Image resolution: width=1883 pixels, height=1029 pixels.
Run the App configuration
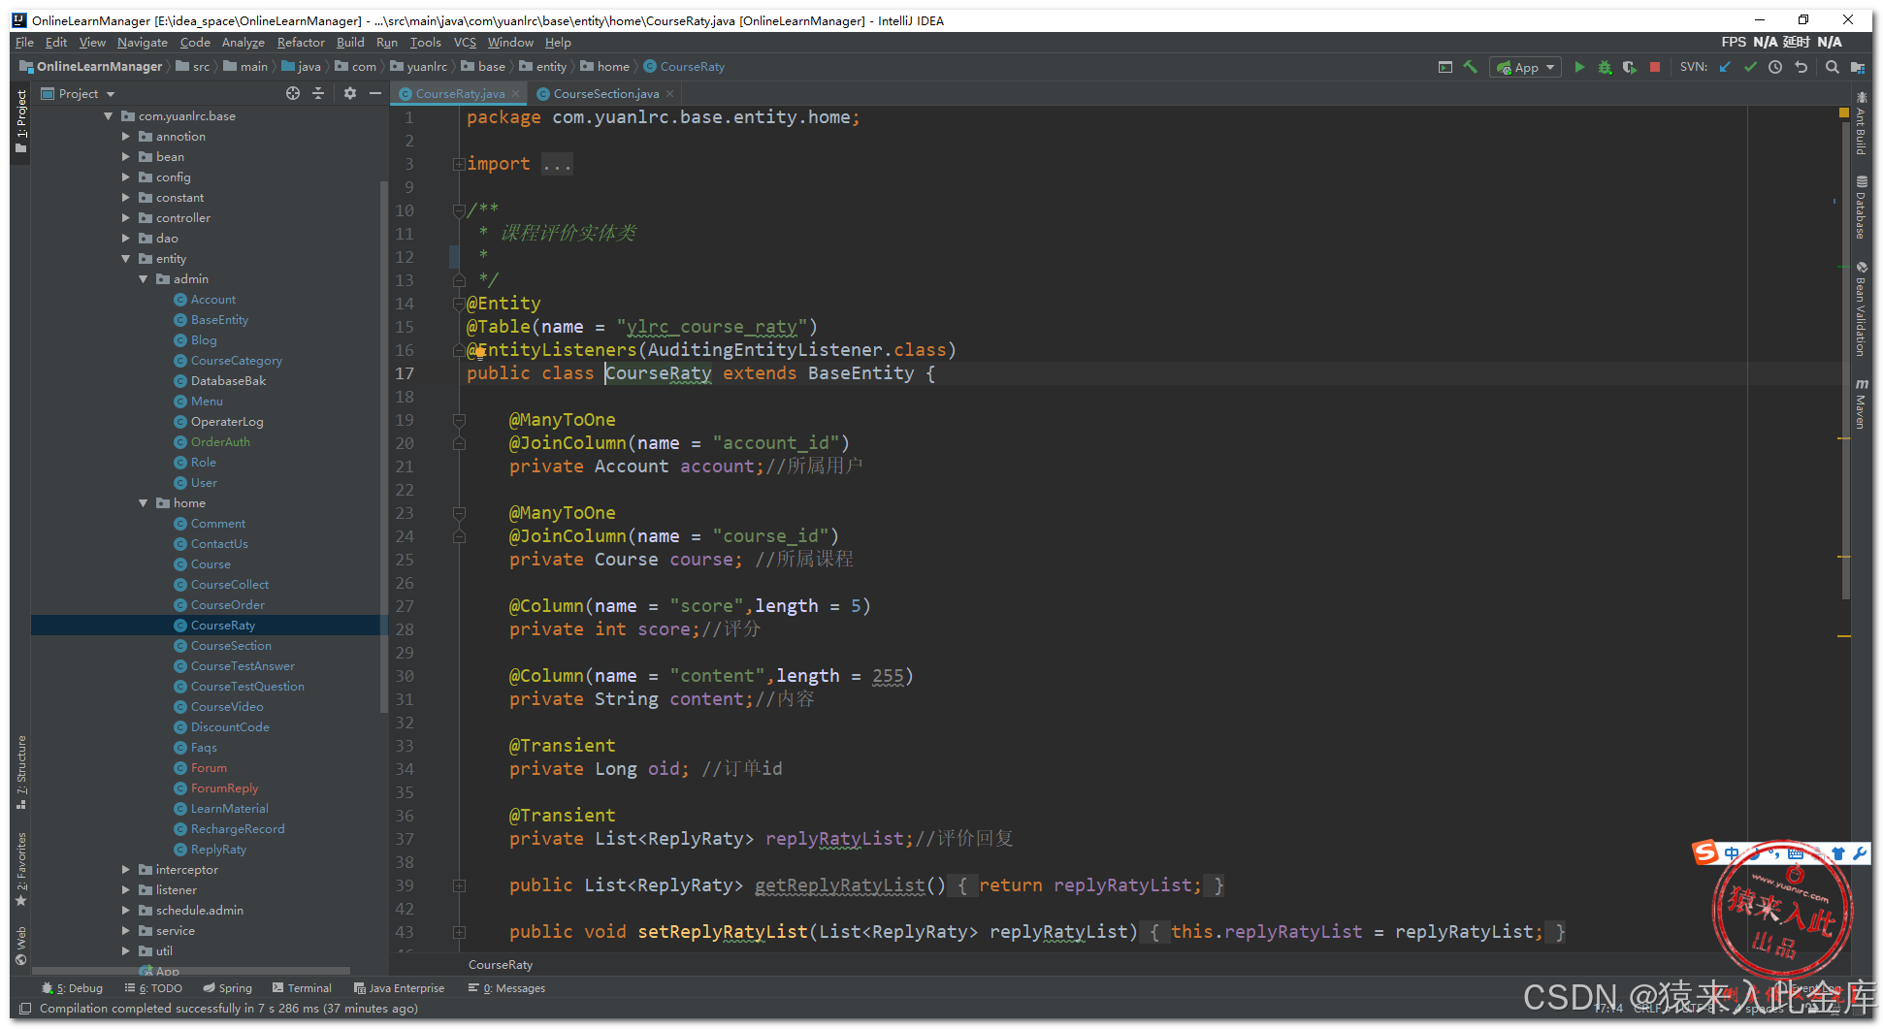click(x=1579, y=67)
